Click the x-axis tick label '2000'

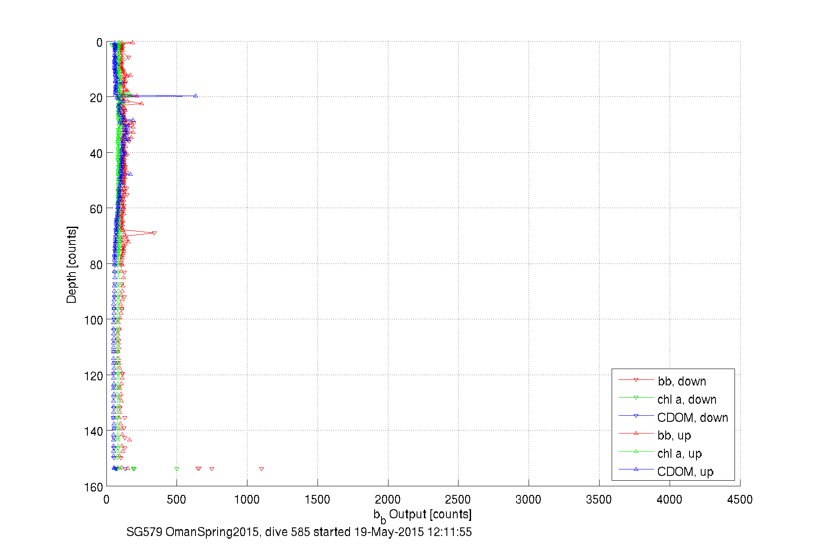(388, 500)
